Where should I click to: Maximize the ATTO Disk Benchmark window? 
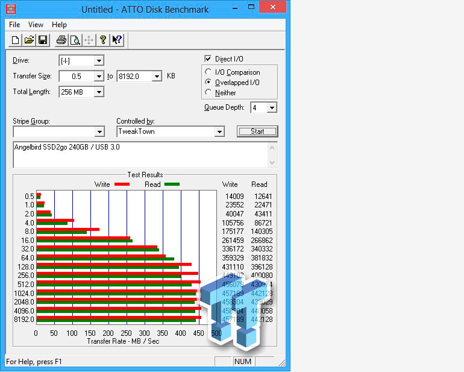[251, 7]
